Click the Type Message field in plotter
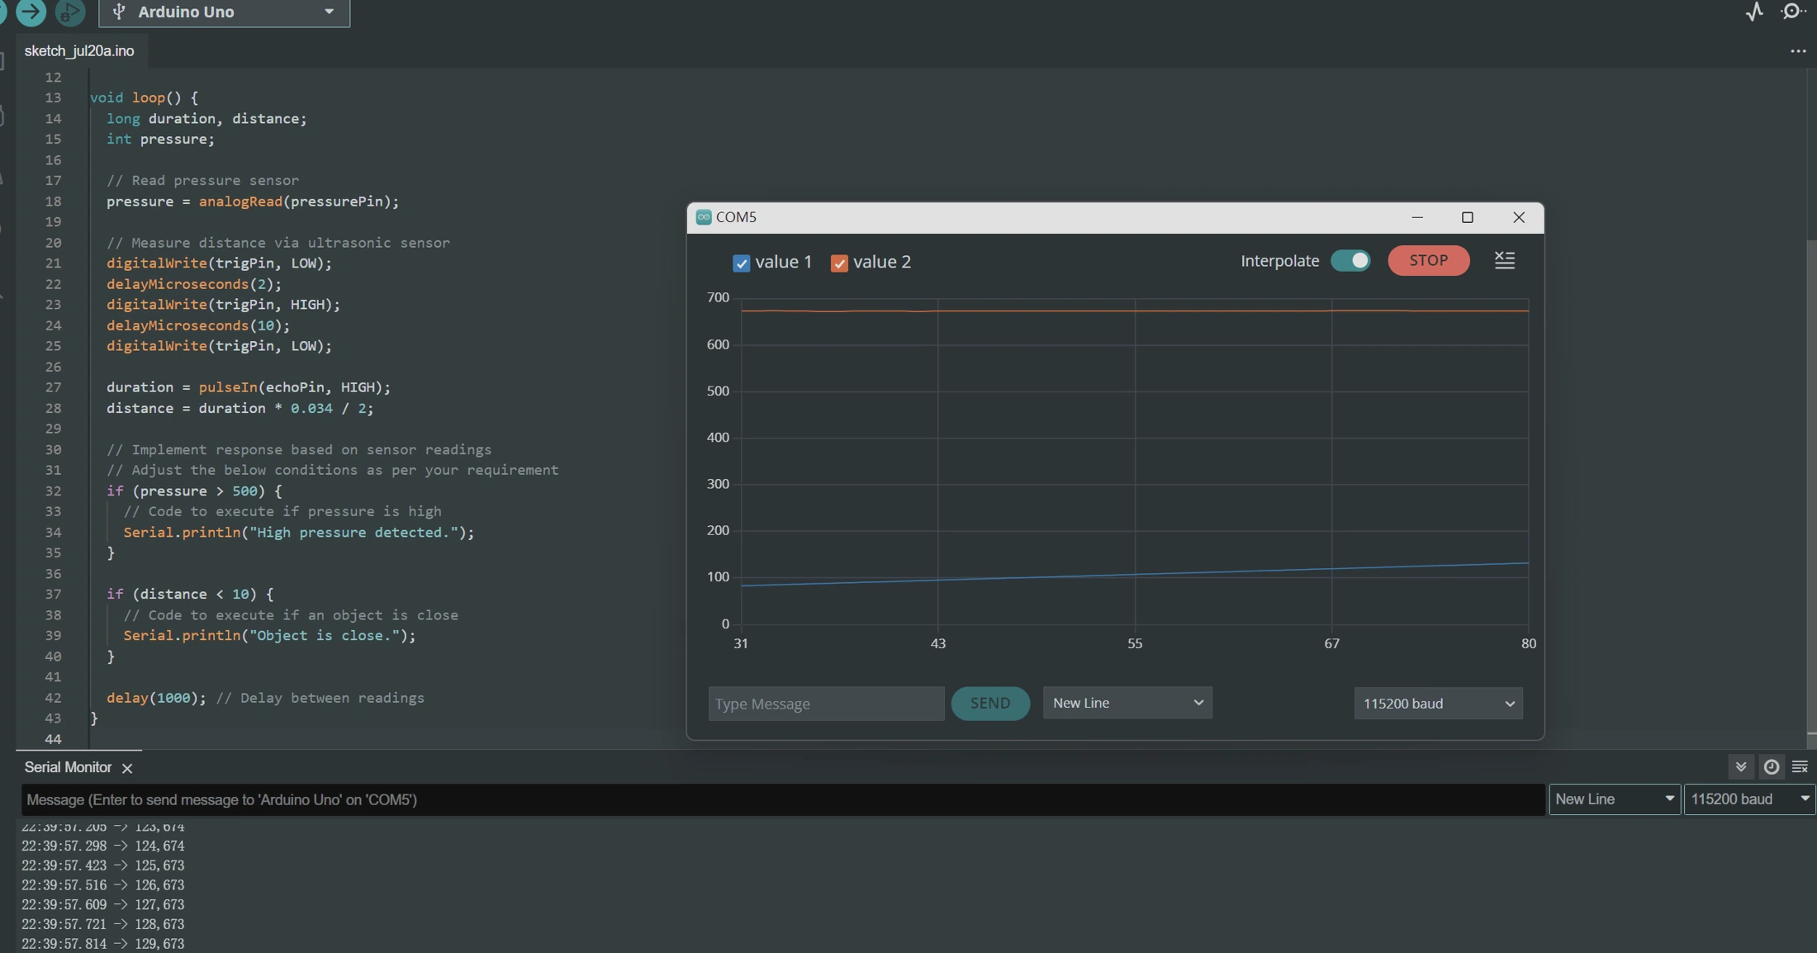 click(826, 704)
